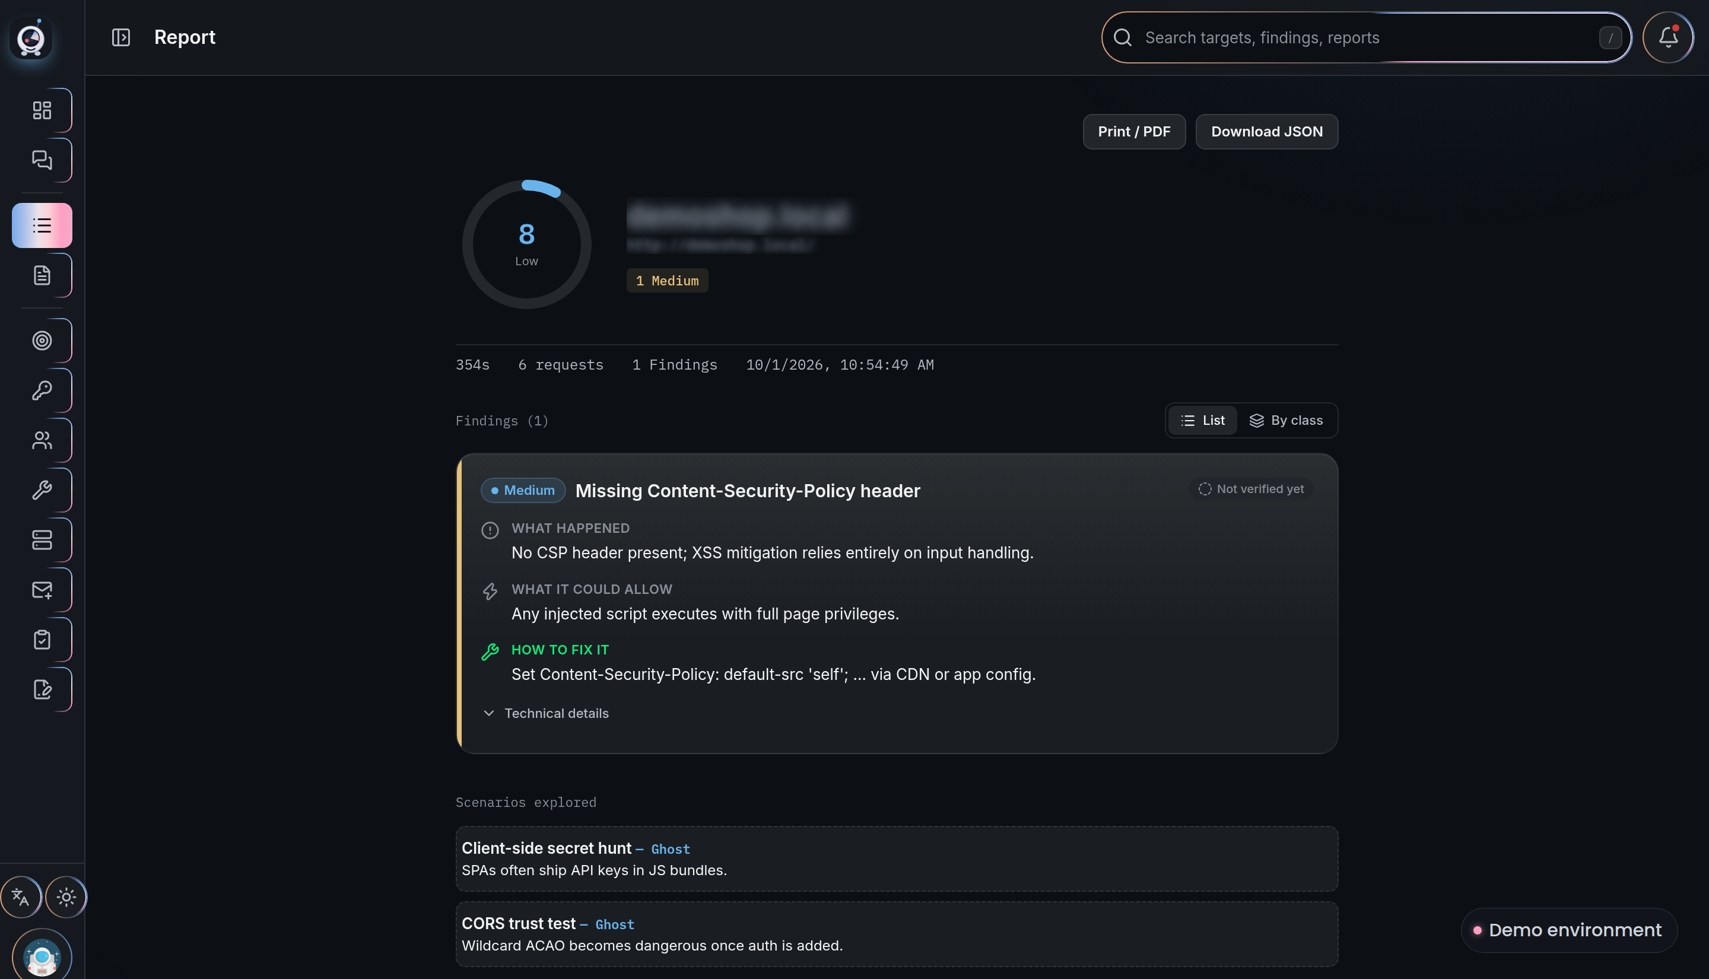Click the Not verified yet badge
This screenshot has width=1709, height=979.
[x=1250, y=489]
